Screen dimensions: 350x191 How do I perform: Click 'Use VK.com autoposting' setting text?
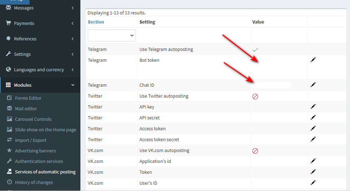(164, 150)
